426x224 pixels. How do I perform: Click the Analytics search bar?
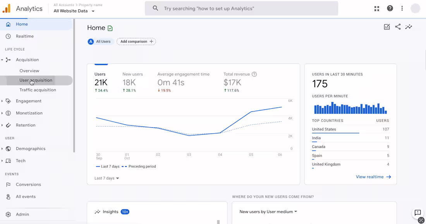pyautogui.click(x=241, y=8)
